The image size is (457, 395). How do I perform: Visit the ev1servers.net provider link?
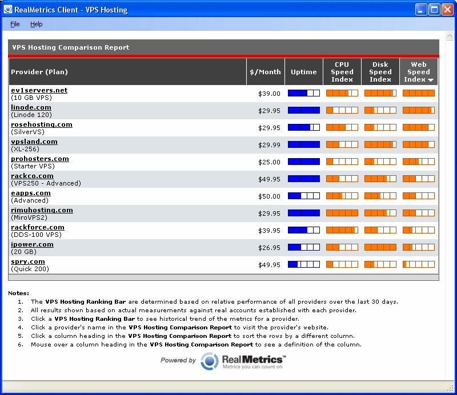pyautogui.click(x=39, y=90)
